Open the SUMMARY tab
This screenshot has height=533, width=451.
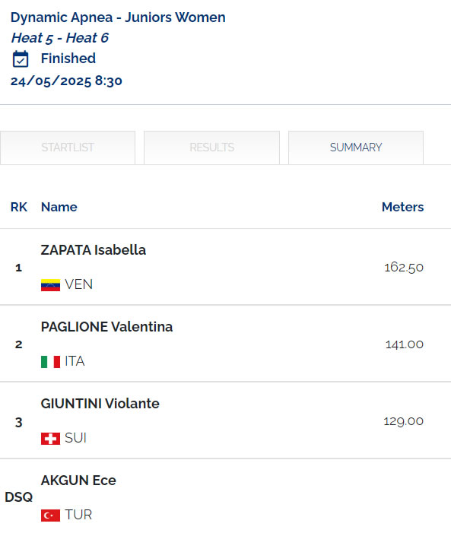pyautogui.click(x=356, y=148)
